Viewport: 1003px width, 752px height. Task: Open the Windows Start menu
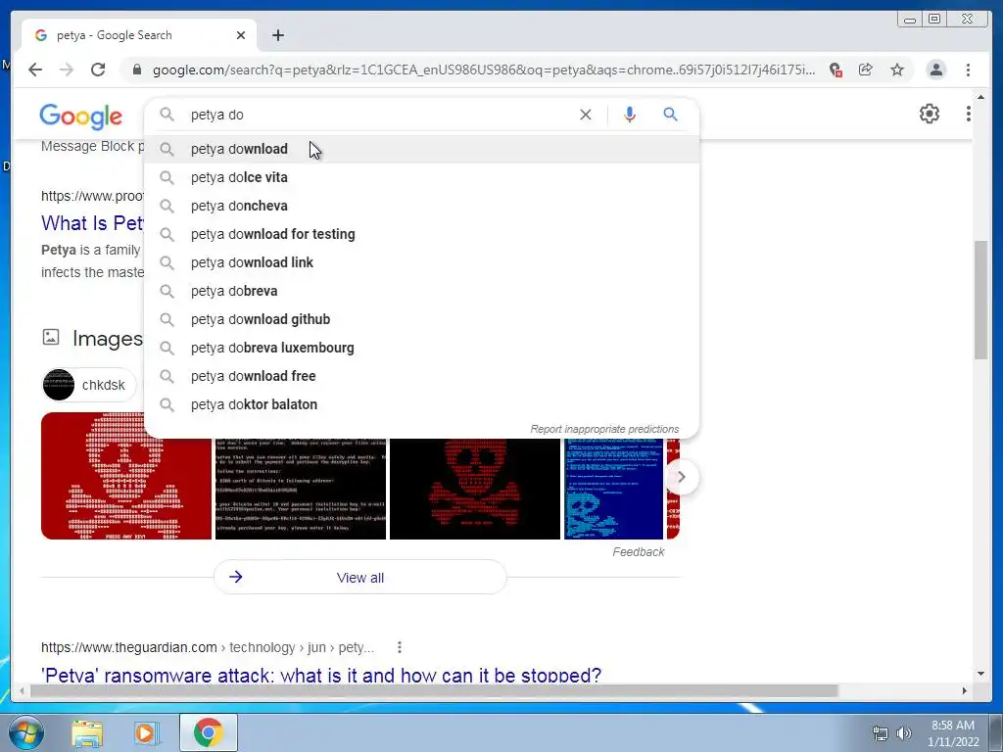click(x=26, y=732)
